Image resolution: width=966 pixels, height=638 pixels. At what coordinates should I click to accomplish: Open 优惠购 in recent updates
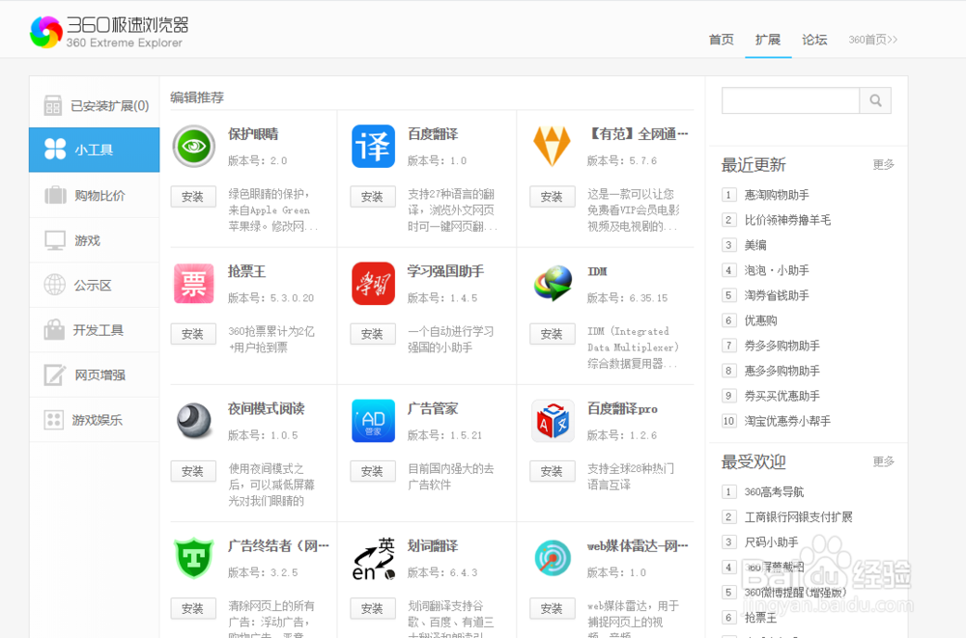coord(761,320)
